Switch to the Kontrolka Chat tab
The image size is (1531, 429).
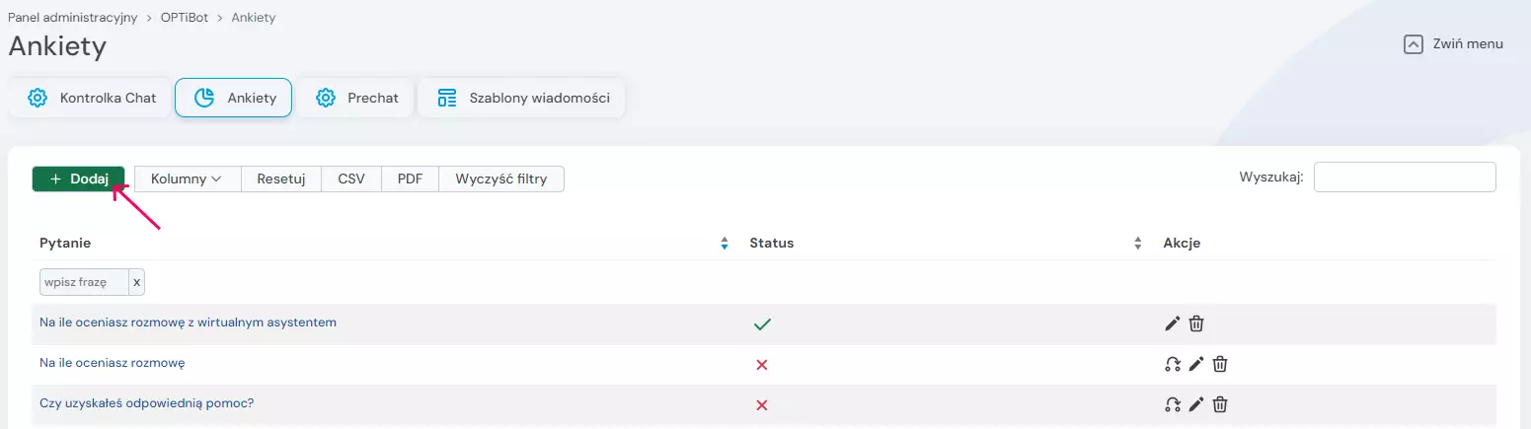(93, 98)
